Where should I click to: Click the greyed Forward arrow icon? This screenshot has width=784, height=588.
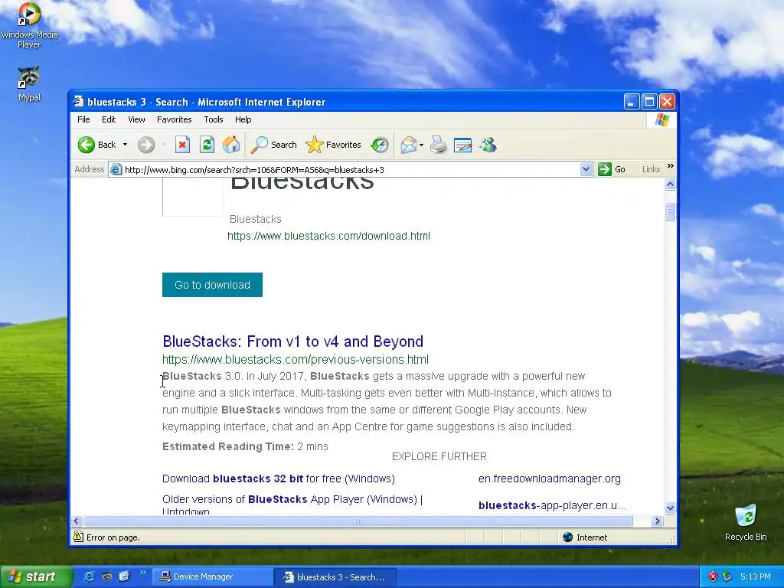tap(146, 145)
